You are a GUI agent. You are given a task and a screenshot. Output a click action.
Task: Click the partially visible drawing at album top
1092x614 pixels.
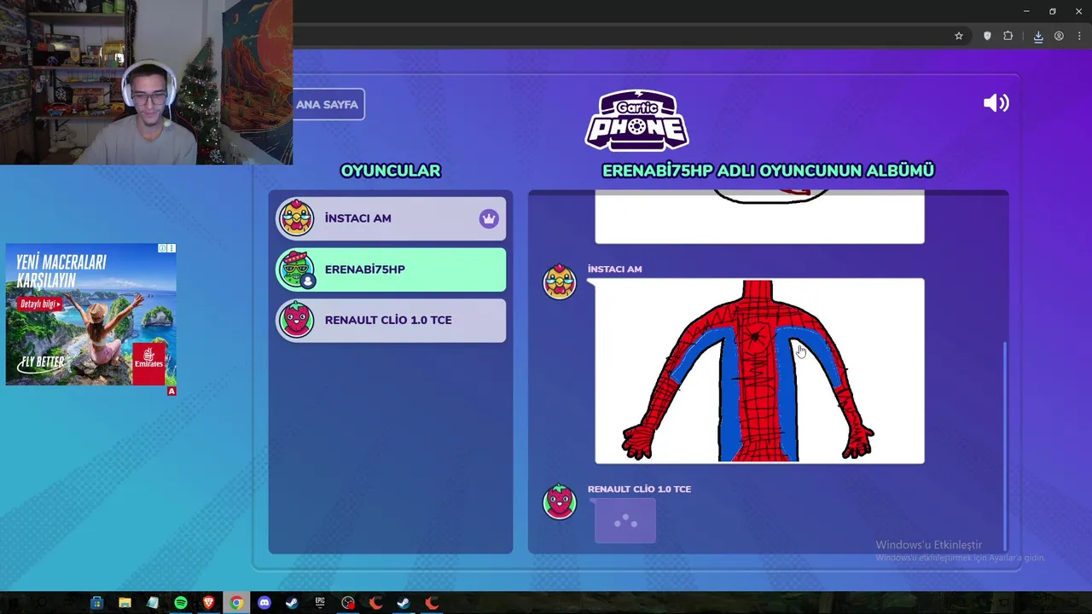pyautogui.click(x=759, y=217)
